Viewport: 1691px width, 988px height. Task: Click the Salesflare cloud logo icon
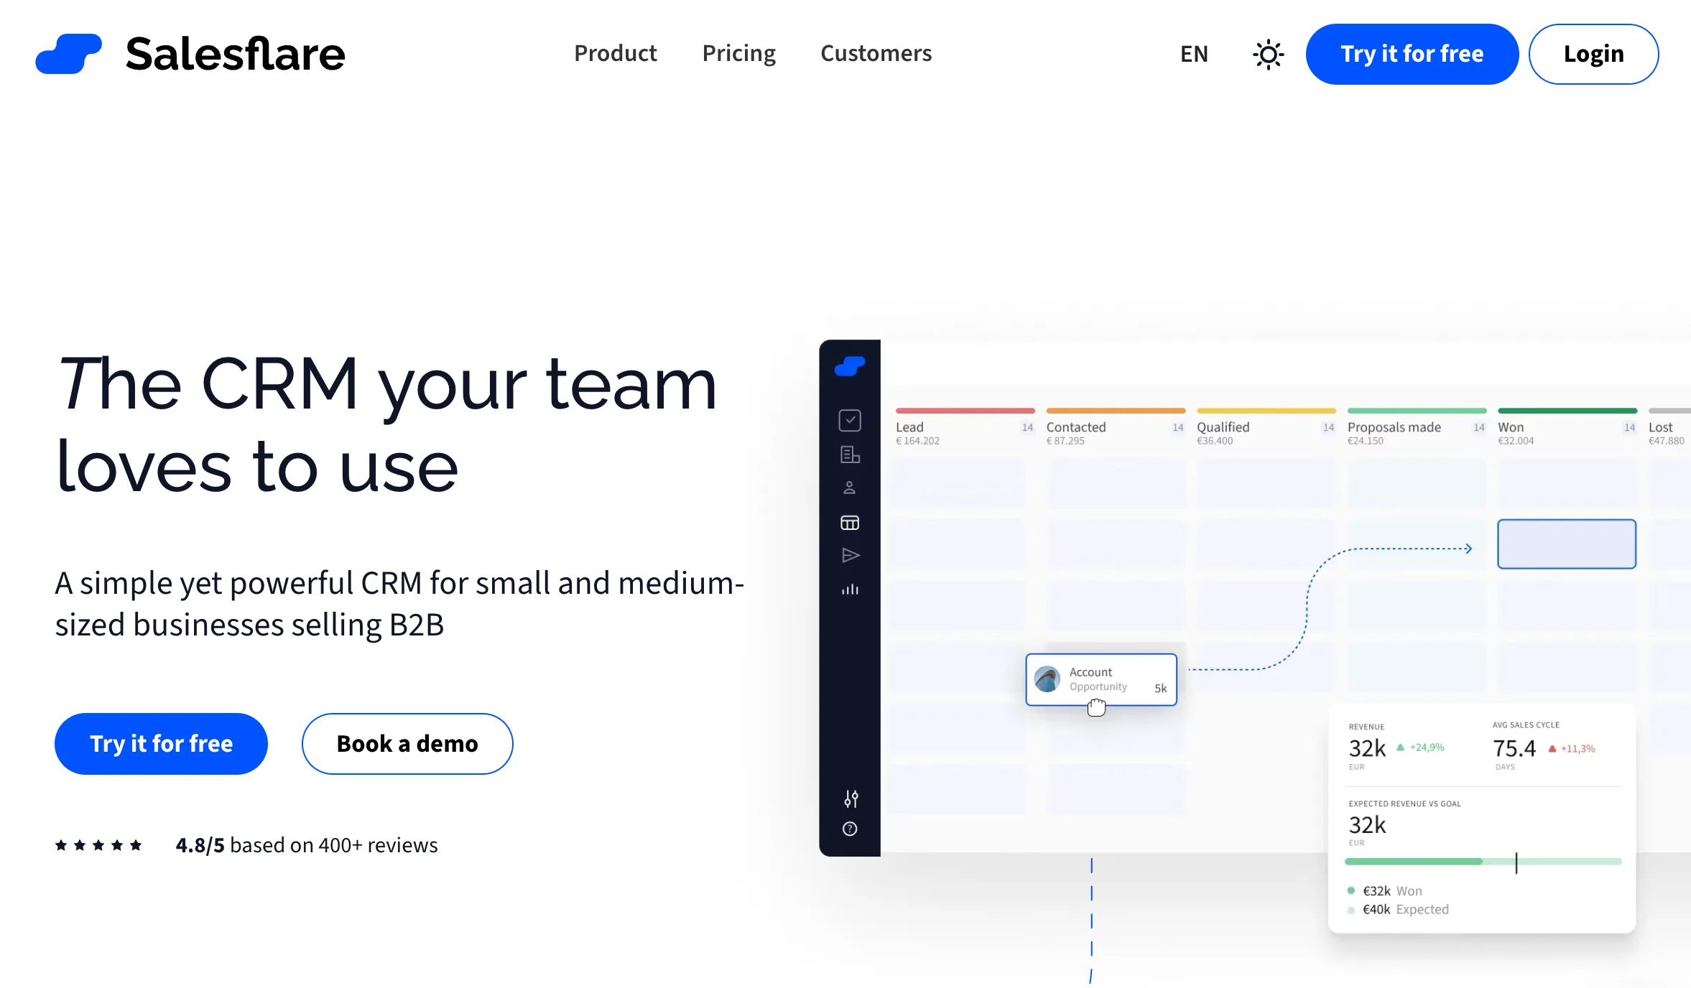pyautogui.click(x=68, y=54)
